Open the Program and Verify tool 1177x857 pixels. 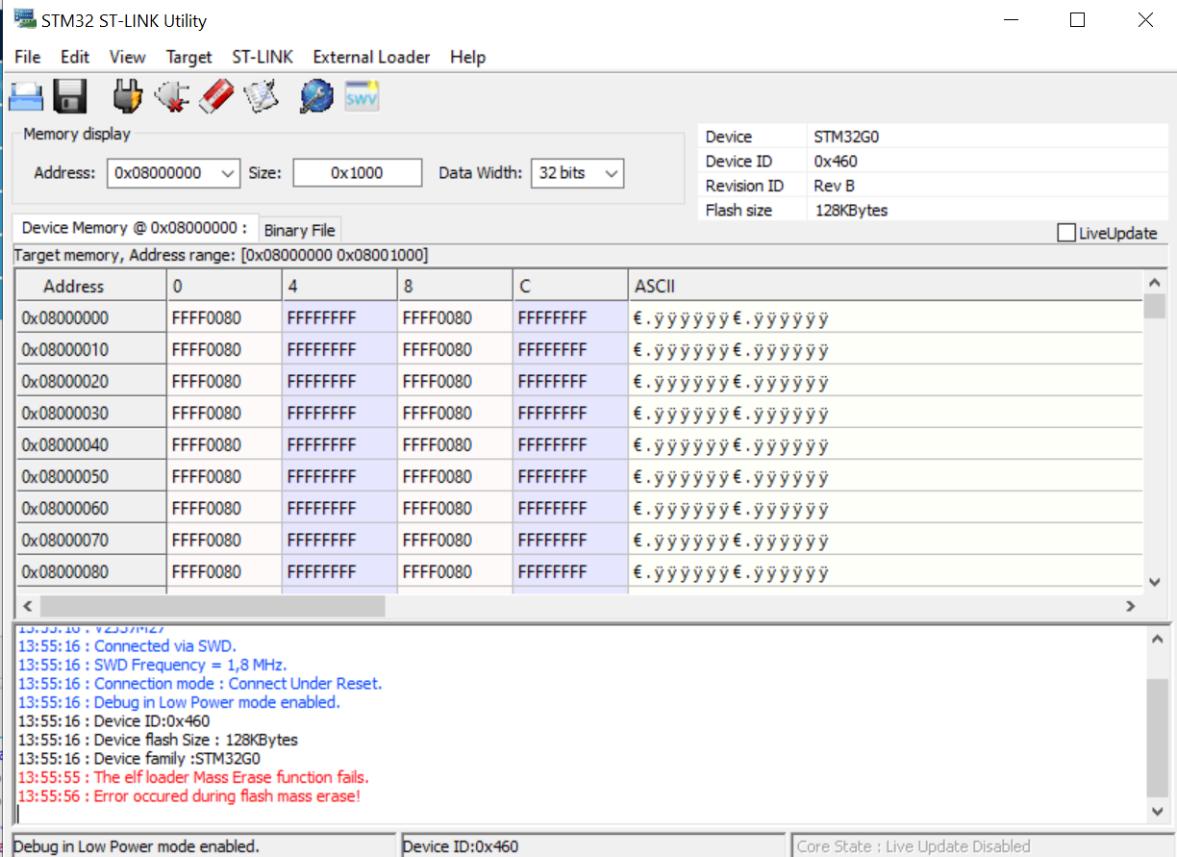261,95
